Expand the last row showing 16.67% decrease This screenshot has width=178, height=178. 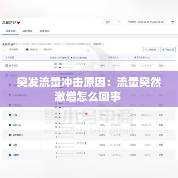10,155
